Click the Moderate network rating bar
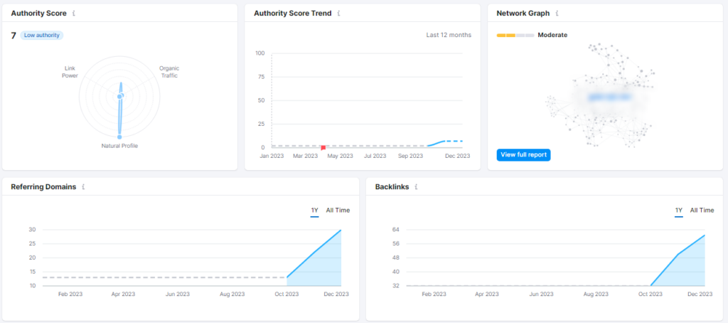 [515, 36]
